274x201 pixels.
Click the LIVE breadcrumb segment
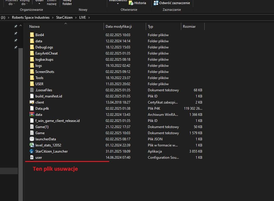pos(83,18)
